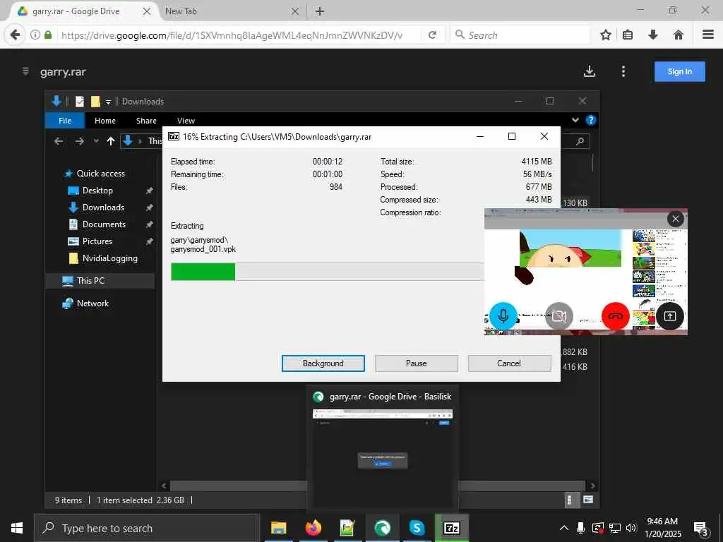
Task: Close the call overlay with X
Action: click(x=676, y=219)
